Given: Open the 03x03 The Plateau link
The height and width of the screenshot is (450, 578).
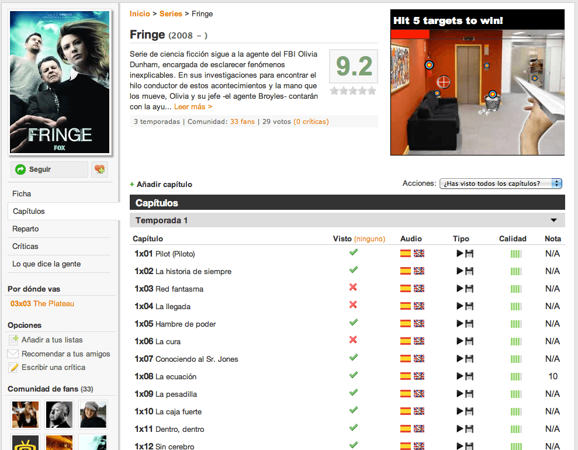Looking at the screenshot, I should pyautogui.click(x=43, y=304).
